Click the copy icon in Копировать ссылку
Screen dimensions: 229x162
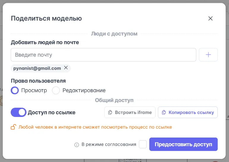point(164,112)
